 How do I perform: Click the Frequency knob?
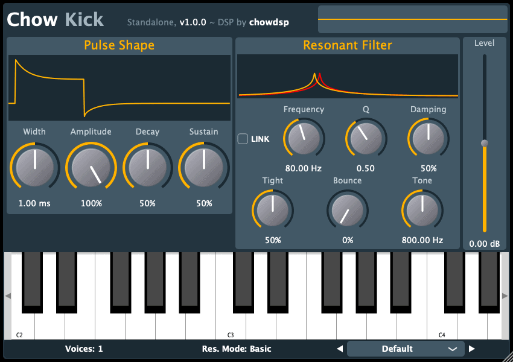pyautogui.click(x=304, y=138)
